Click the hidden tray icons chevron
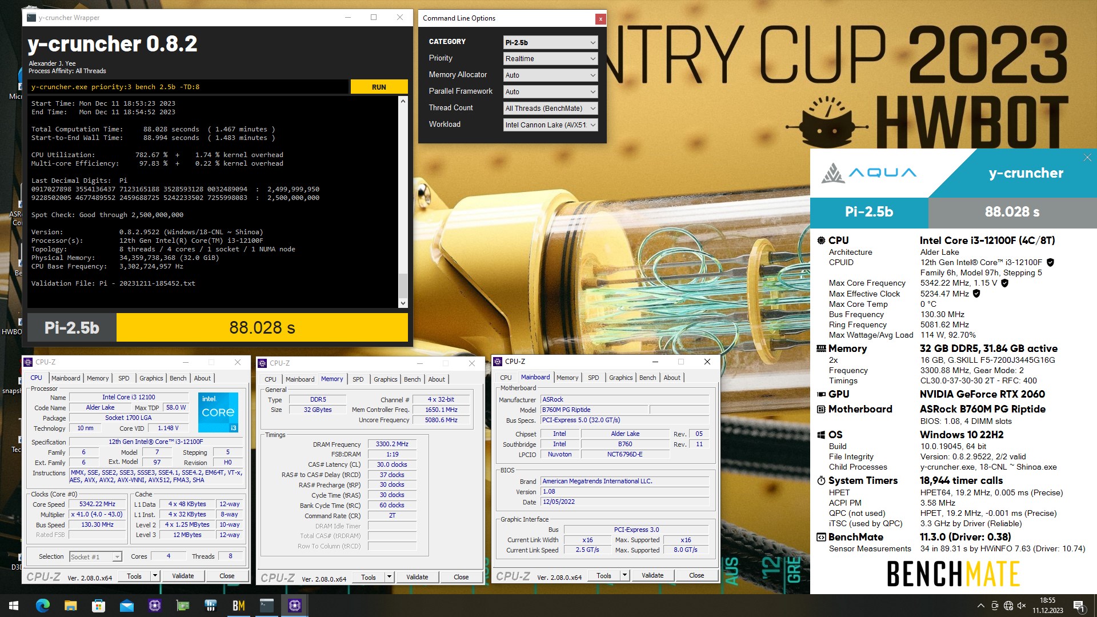Screen dimensions: 1097x617 981,606
